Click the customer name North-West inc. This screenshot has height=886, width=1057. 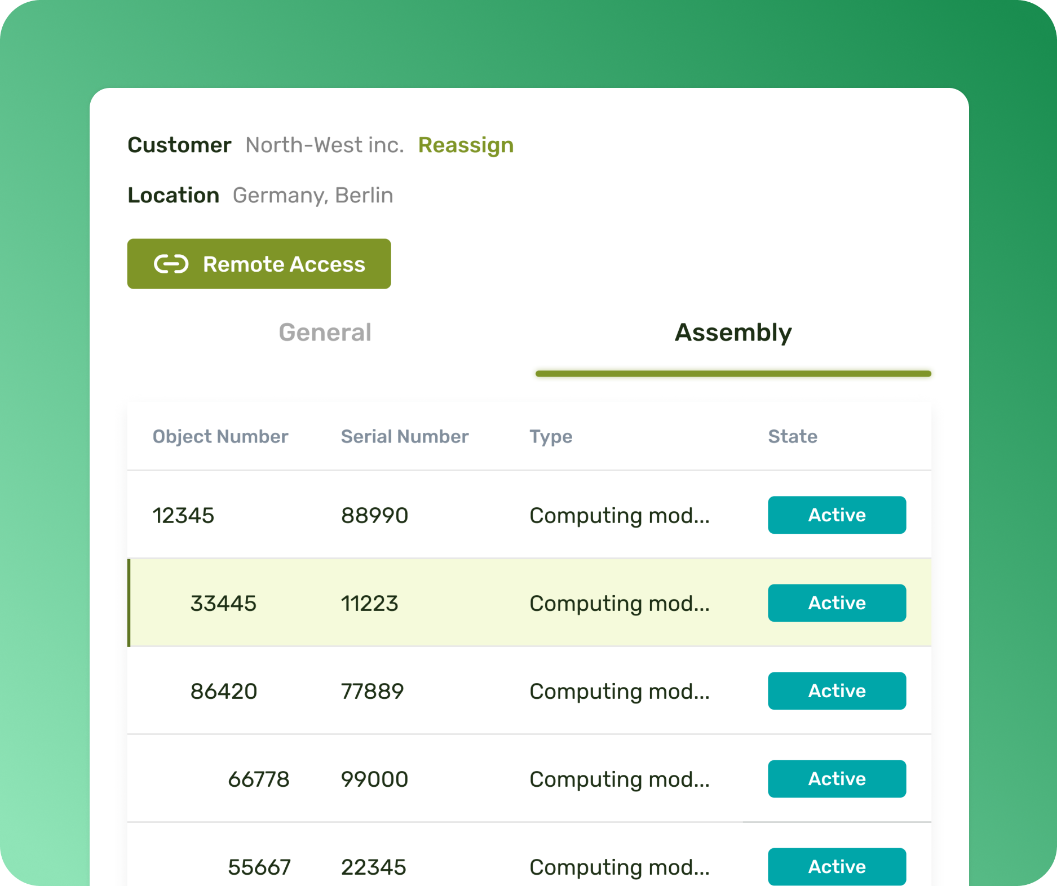[324, 145]
